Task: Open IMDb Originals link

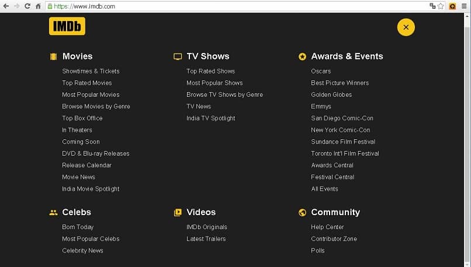Action: 207,227
